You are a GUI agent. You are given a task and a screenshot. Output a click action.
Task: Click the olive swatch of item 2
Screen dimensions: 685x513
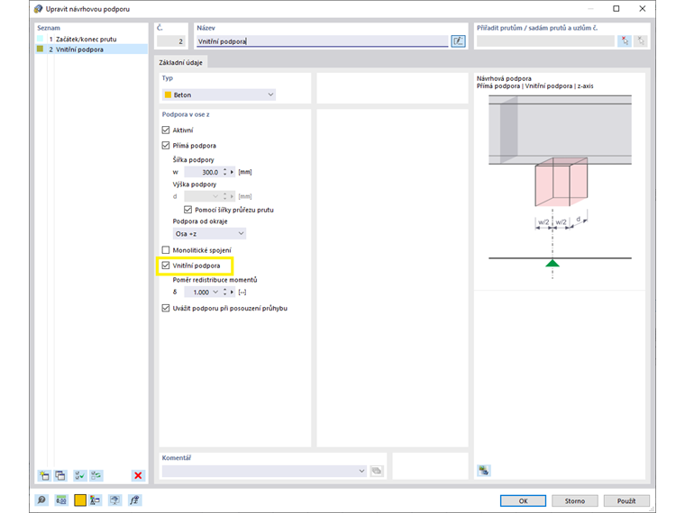coord(41,49)
